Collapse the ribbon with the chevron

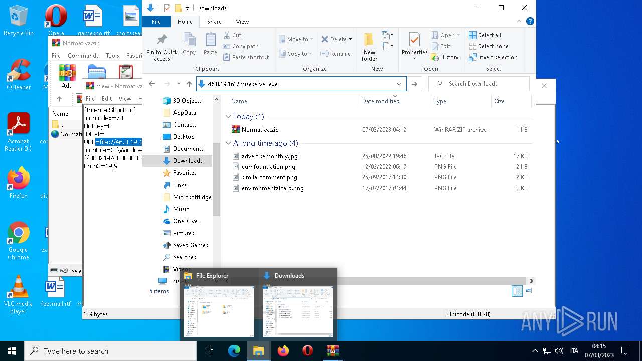tap(520, 21)
